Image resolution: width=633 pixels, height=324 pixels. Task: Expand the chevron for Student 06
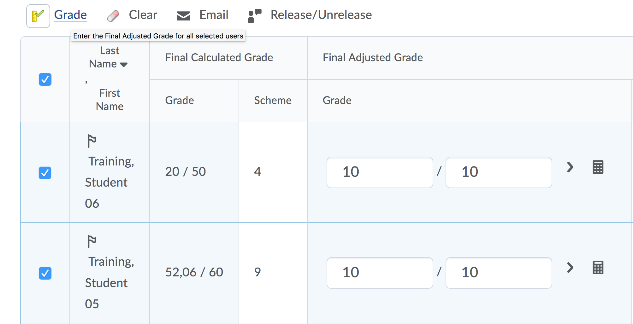click(x=570, y=167)
